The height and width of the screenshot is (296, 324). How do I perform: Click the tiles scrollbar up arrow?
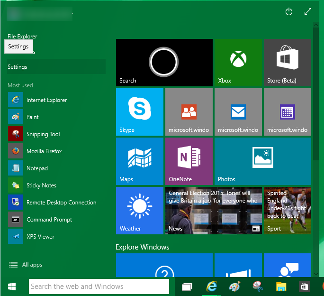pyautogui.click(x=316, y=25)
